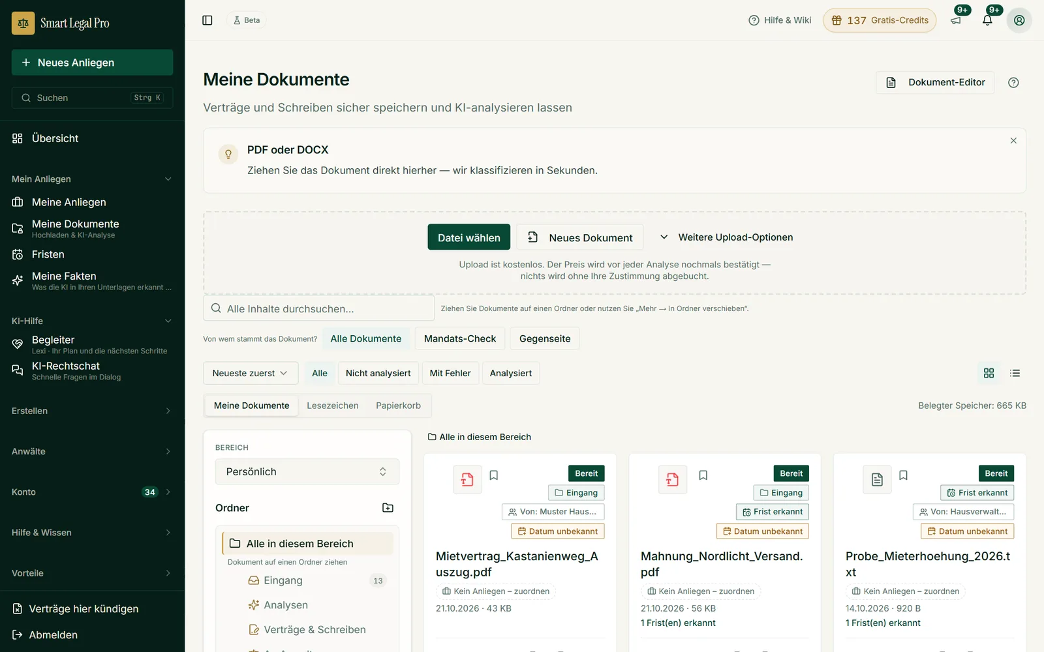Screen dimensions: 1044x652
Task: Switch to grid view
Action: pos(989,373)
